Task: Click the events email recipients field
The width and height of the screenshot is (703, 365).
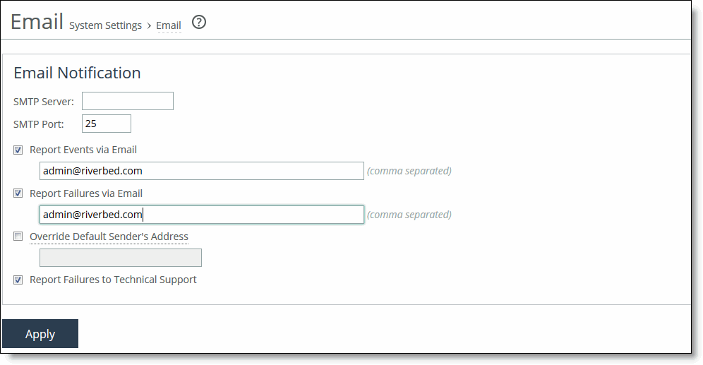Action: 202,171
